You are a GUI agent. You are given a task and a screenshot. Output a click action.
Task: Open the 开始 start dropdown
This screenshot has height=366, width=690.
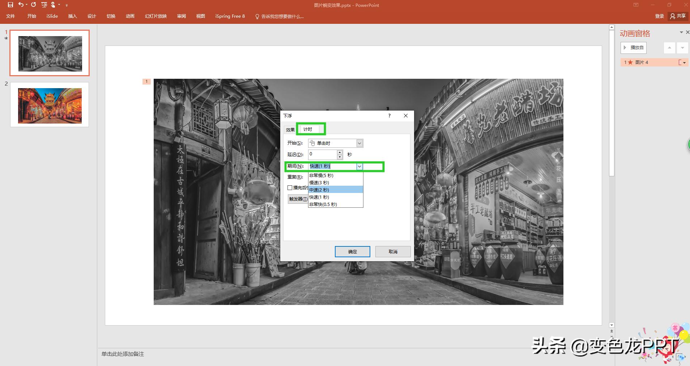359,143
